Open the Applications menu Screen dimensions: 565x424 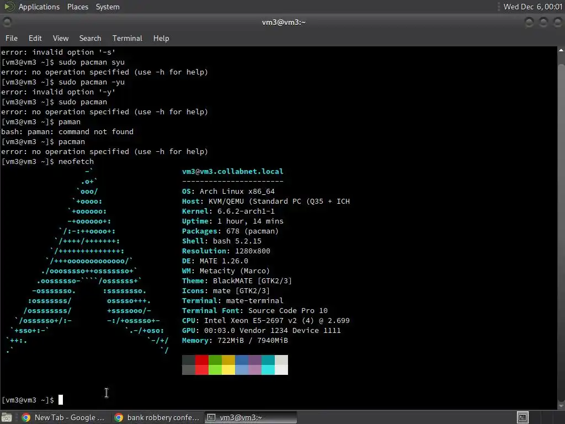click(39, 7)
